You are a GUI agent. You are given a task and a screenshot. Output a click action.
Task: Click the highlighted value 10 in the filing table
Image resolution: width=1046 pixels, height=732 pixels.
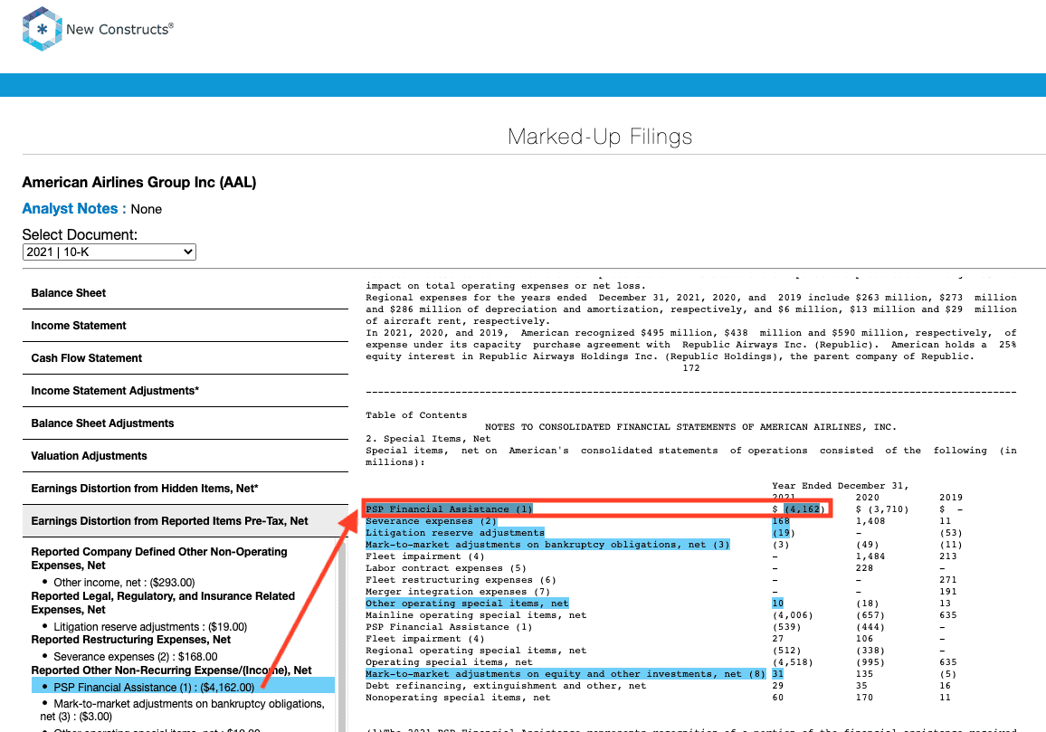(778, 604)
